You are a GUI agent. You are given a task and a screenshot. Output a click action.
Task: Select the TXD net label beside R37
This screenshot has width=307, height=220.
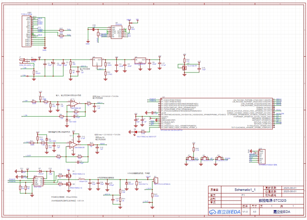(69, 30)
